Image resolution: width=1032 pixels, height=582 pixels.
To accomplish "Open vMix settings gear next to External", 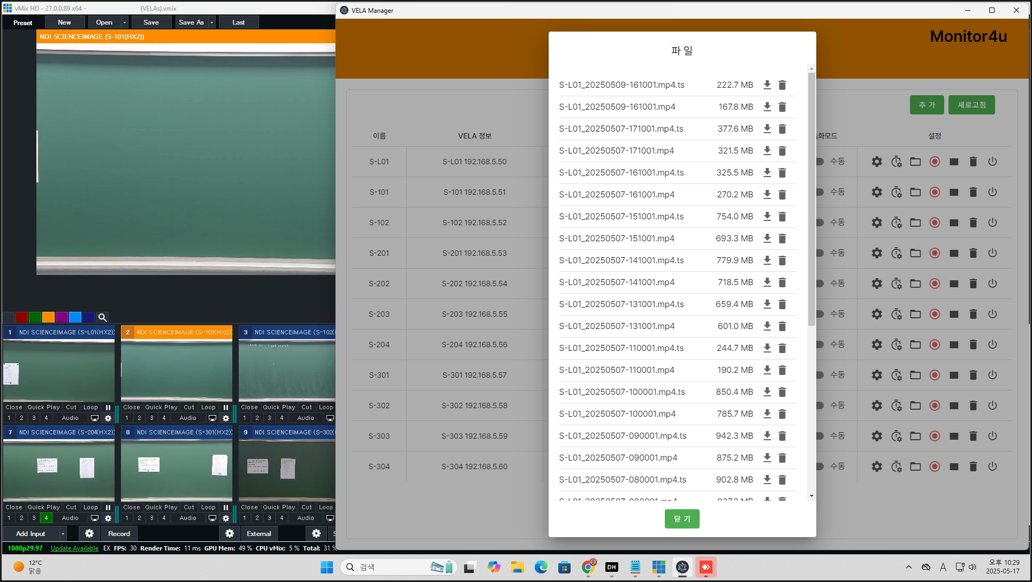I will click(x=230, y=533).
